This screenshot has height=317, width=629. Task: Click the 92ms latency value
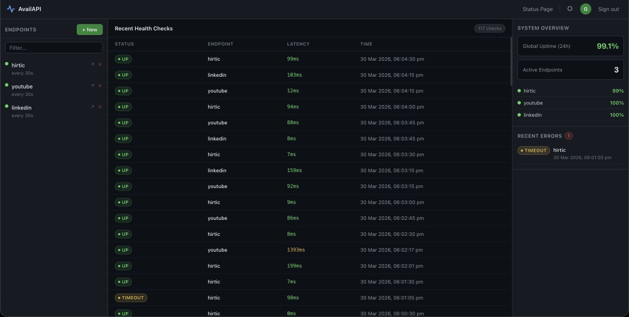point(293,187)
